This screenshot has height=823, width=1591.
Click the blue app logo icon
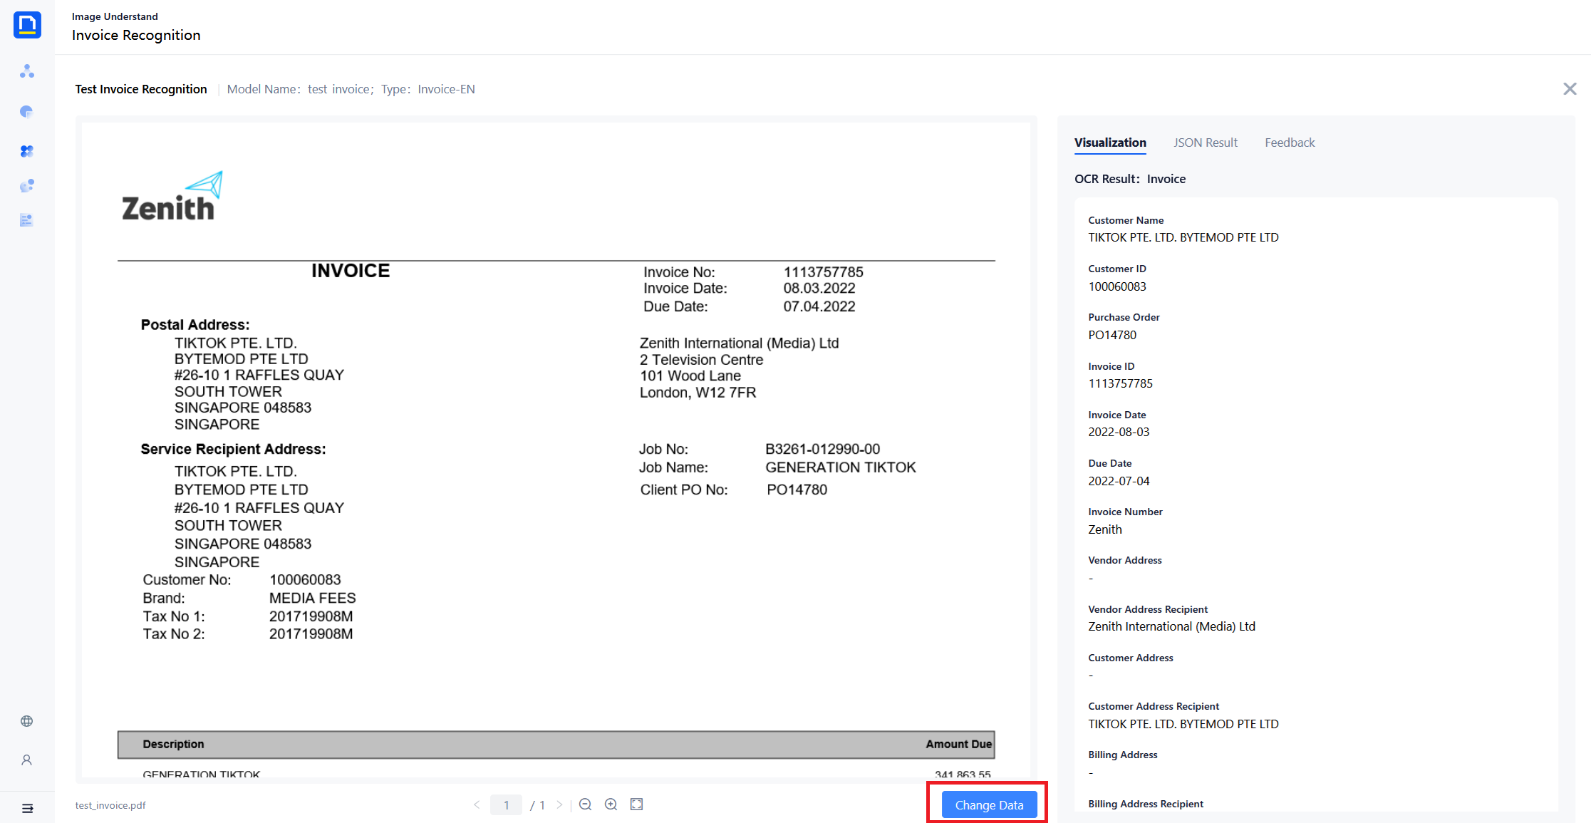[x=27, y=25]
